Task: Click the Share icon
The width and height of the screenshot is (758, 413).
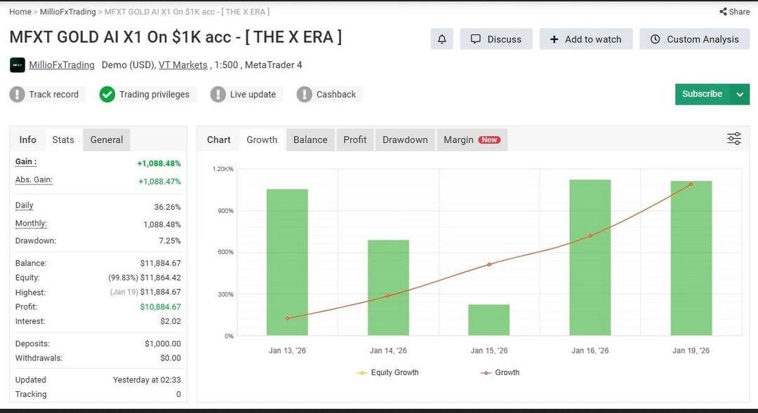Action: pos(723,12)
